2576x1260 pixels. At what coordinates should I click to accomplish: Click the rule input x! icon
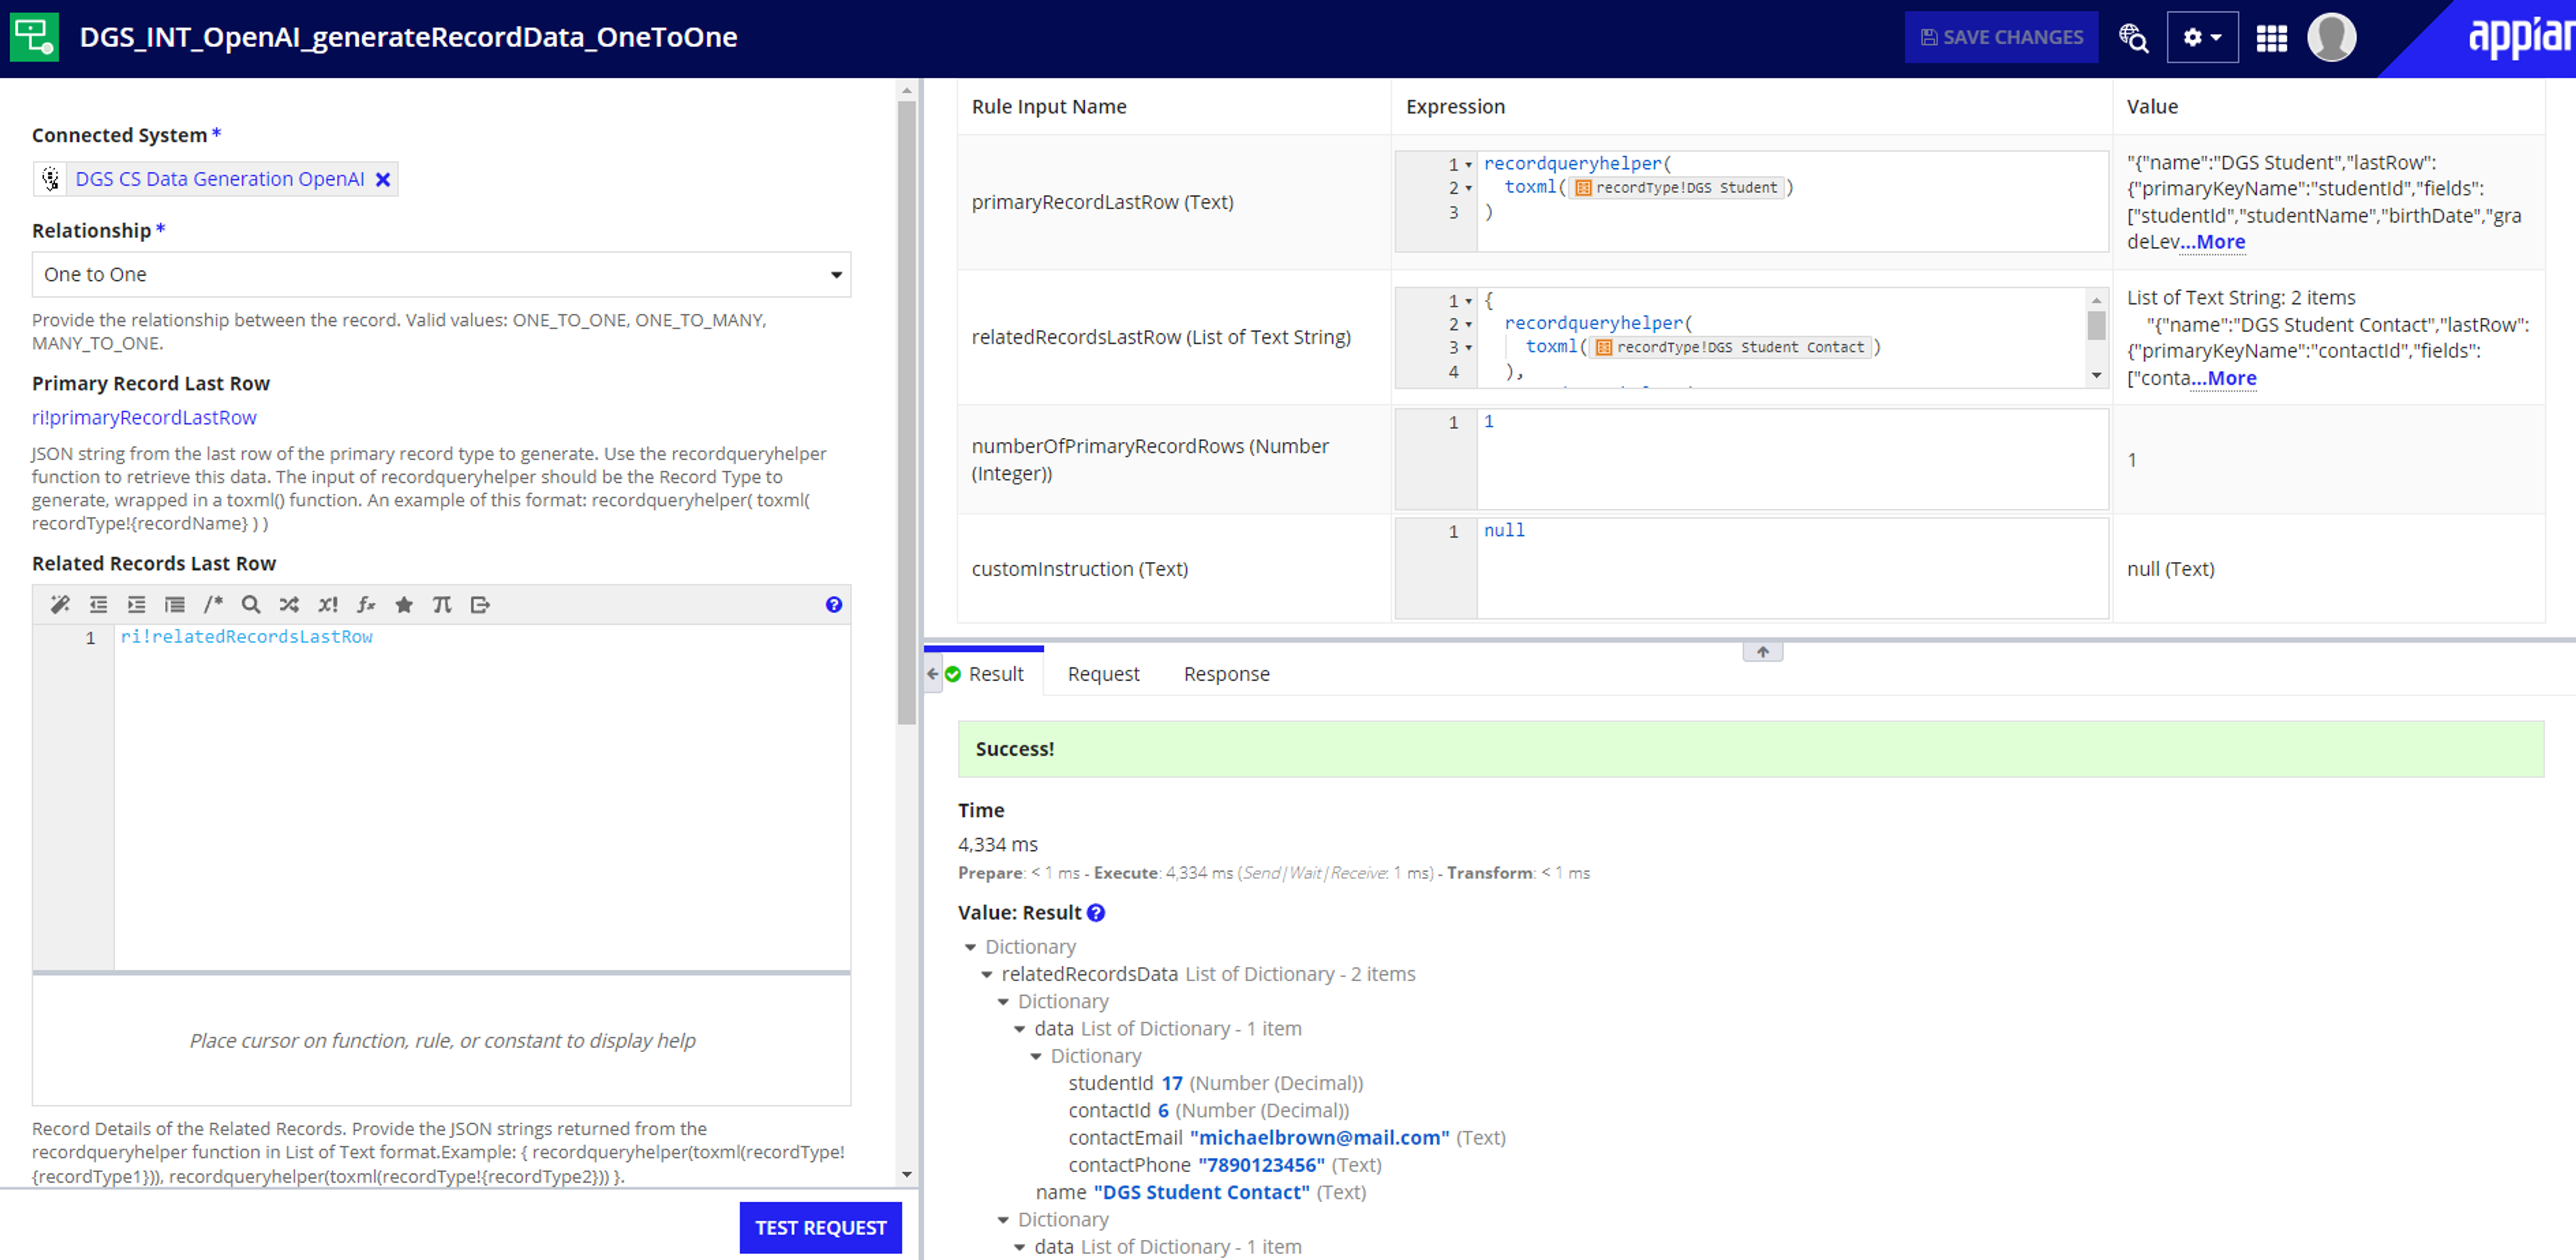click(x=328, y=604)
